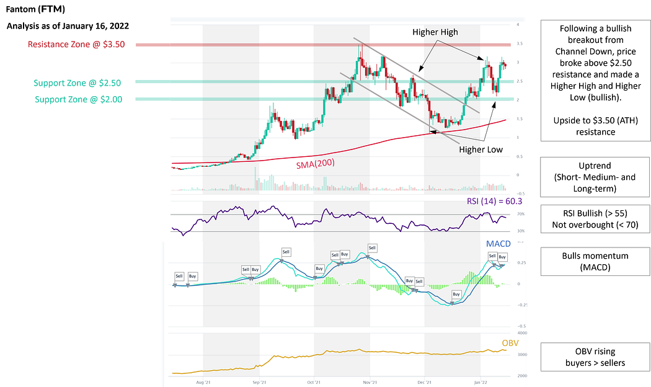651x387 pixels.
Task: Click the 'Higher Low' annotation label
Action: tap(480, 150)
